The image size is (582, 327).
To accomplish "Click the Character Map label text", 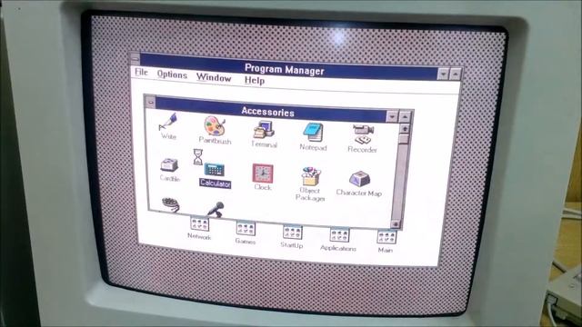I will [x=359, y=193].
